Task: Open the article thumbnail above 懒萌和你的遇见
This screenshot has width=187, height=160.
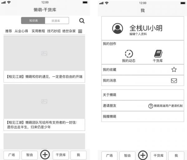Action: (x=44, y=53)
